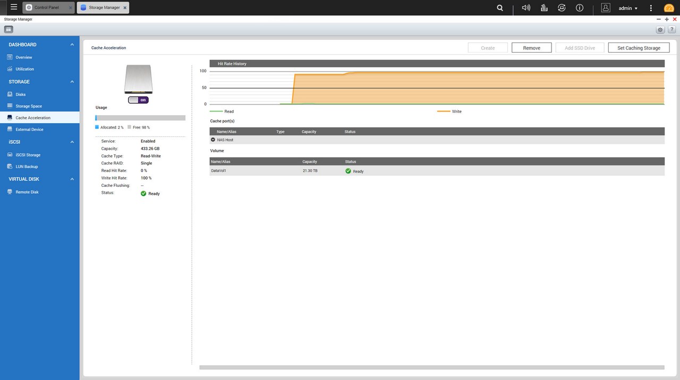Click the External Device icon
The image size is (680, 380).
10,129
